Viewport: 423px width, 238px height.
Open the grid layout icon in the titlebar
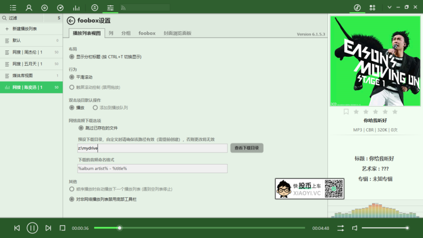tap(372, 7)
